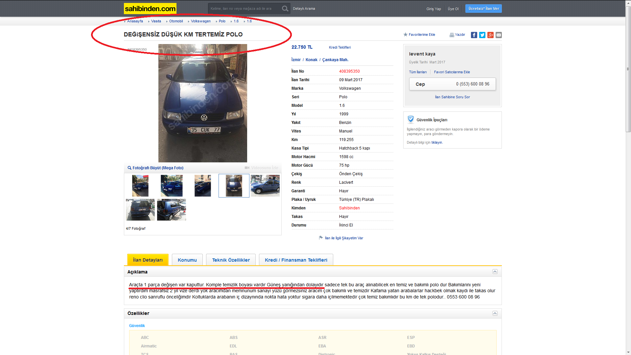Open Otomobil breadcrumb link
631x355 pixels.
pos(176,21)
